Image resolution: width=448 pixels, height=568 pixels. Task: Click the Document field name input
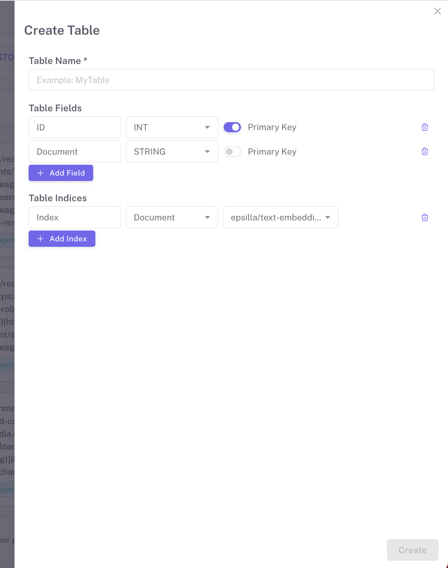click(74, 152)
